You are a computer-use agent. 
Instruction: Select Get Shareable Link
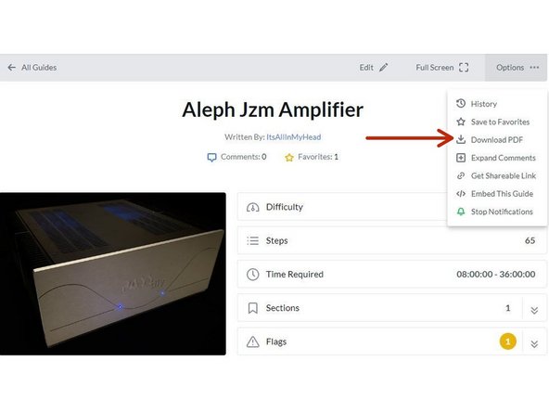tap(496, 176)
